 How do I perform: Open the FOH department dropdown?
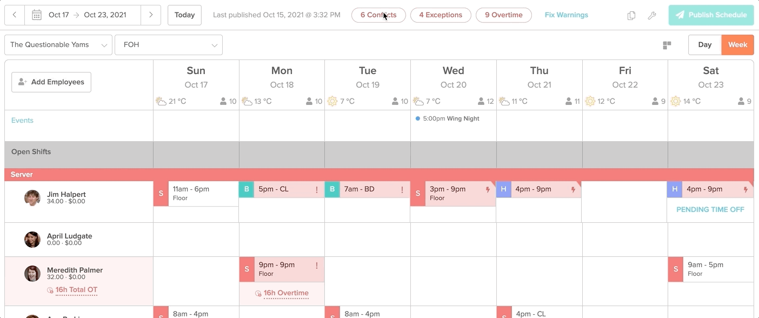point(169,45)
